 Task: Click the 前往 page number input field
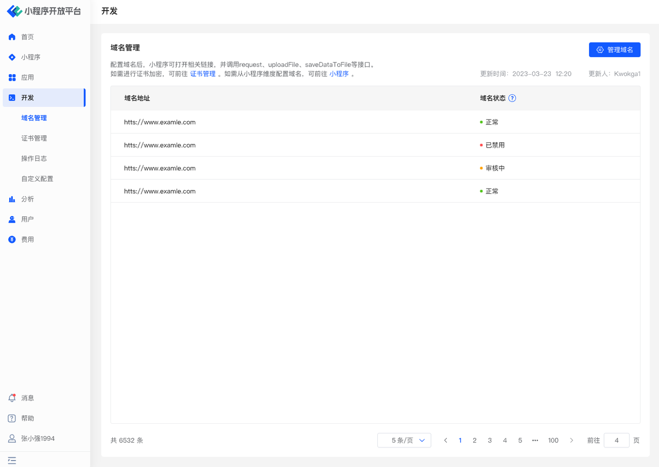pos(616,440)
